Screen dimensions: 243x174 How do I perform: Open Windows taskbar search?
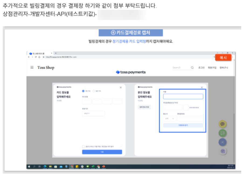(34, 166)
